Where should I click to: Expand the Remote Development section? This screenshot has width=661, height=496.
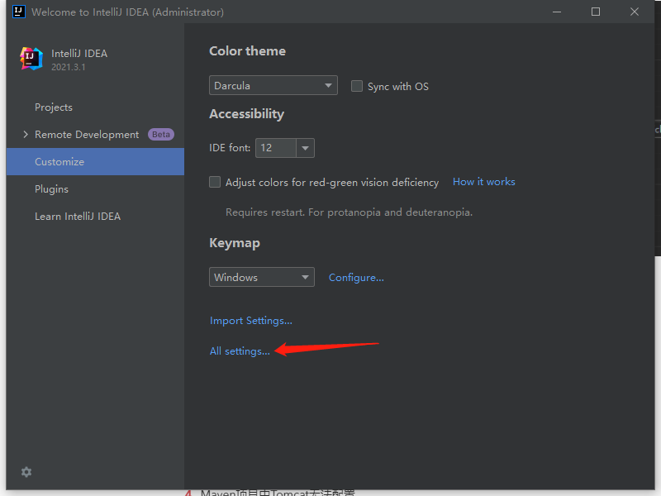click(x=26, y=135)
